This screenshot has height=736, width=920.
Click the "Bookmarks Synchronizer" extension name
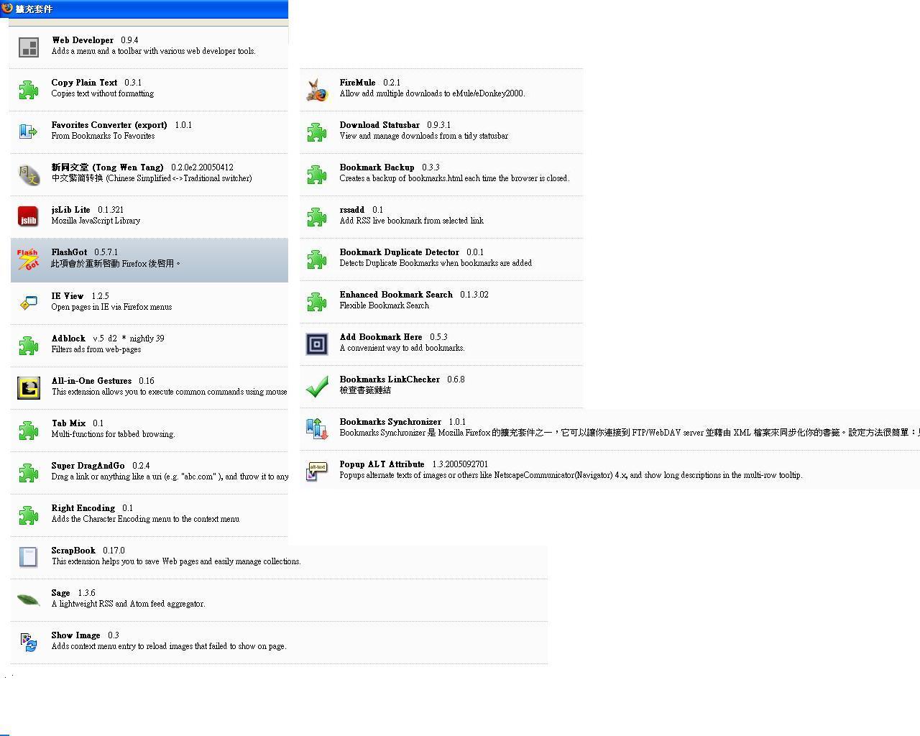point(390,422)
